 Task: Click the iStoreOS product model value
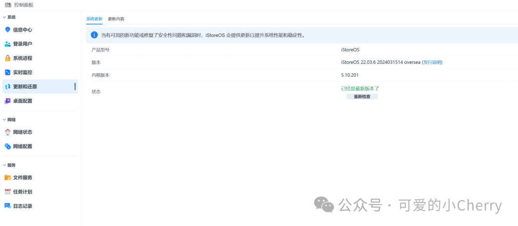[x=350, y=50]
